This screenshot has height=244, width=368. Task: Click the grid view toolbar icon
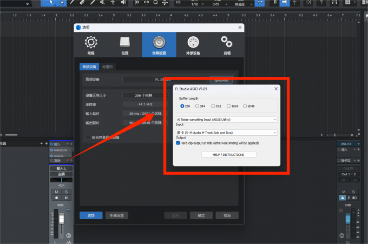(348, 2)
